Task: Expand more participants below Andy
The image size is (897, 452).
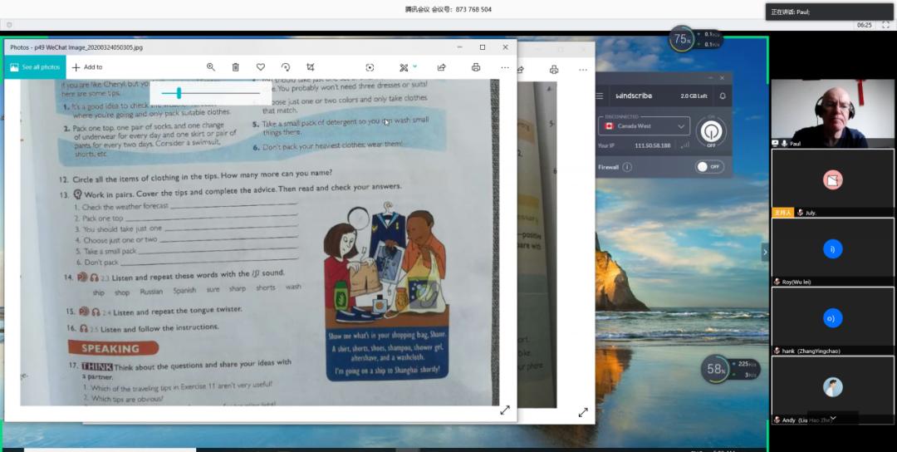Action: pyautogui.click(x=832, y=419)
